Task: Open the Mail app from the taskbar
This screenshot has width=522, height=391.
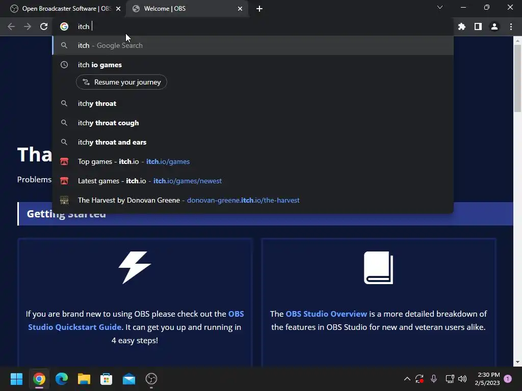Action: pos(129,379)
